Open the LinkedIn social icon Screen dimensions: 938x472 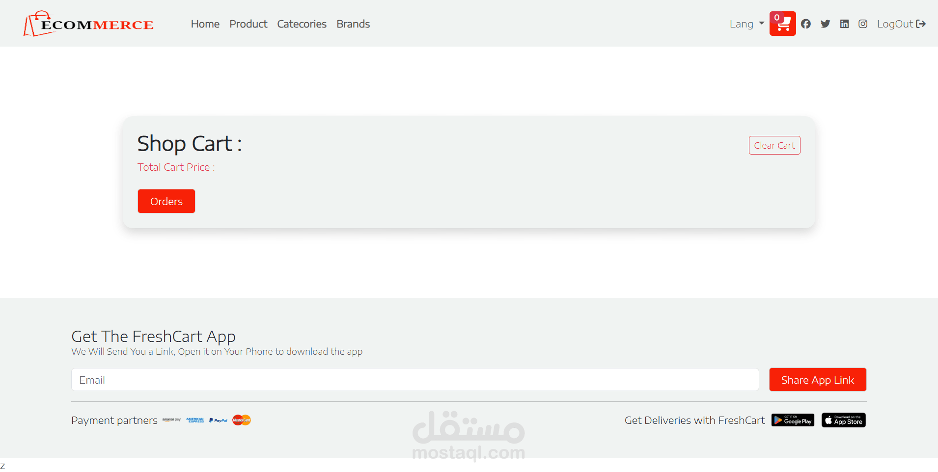pos(844,24)
